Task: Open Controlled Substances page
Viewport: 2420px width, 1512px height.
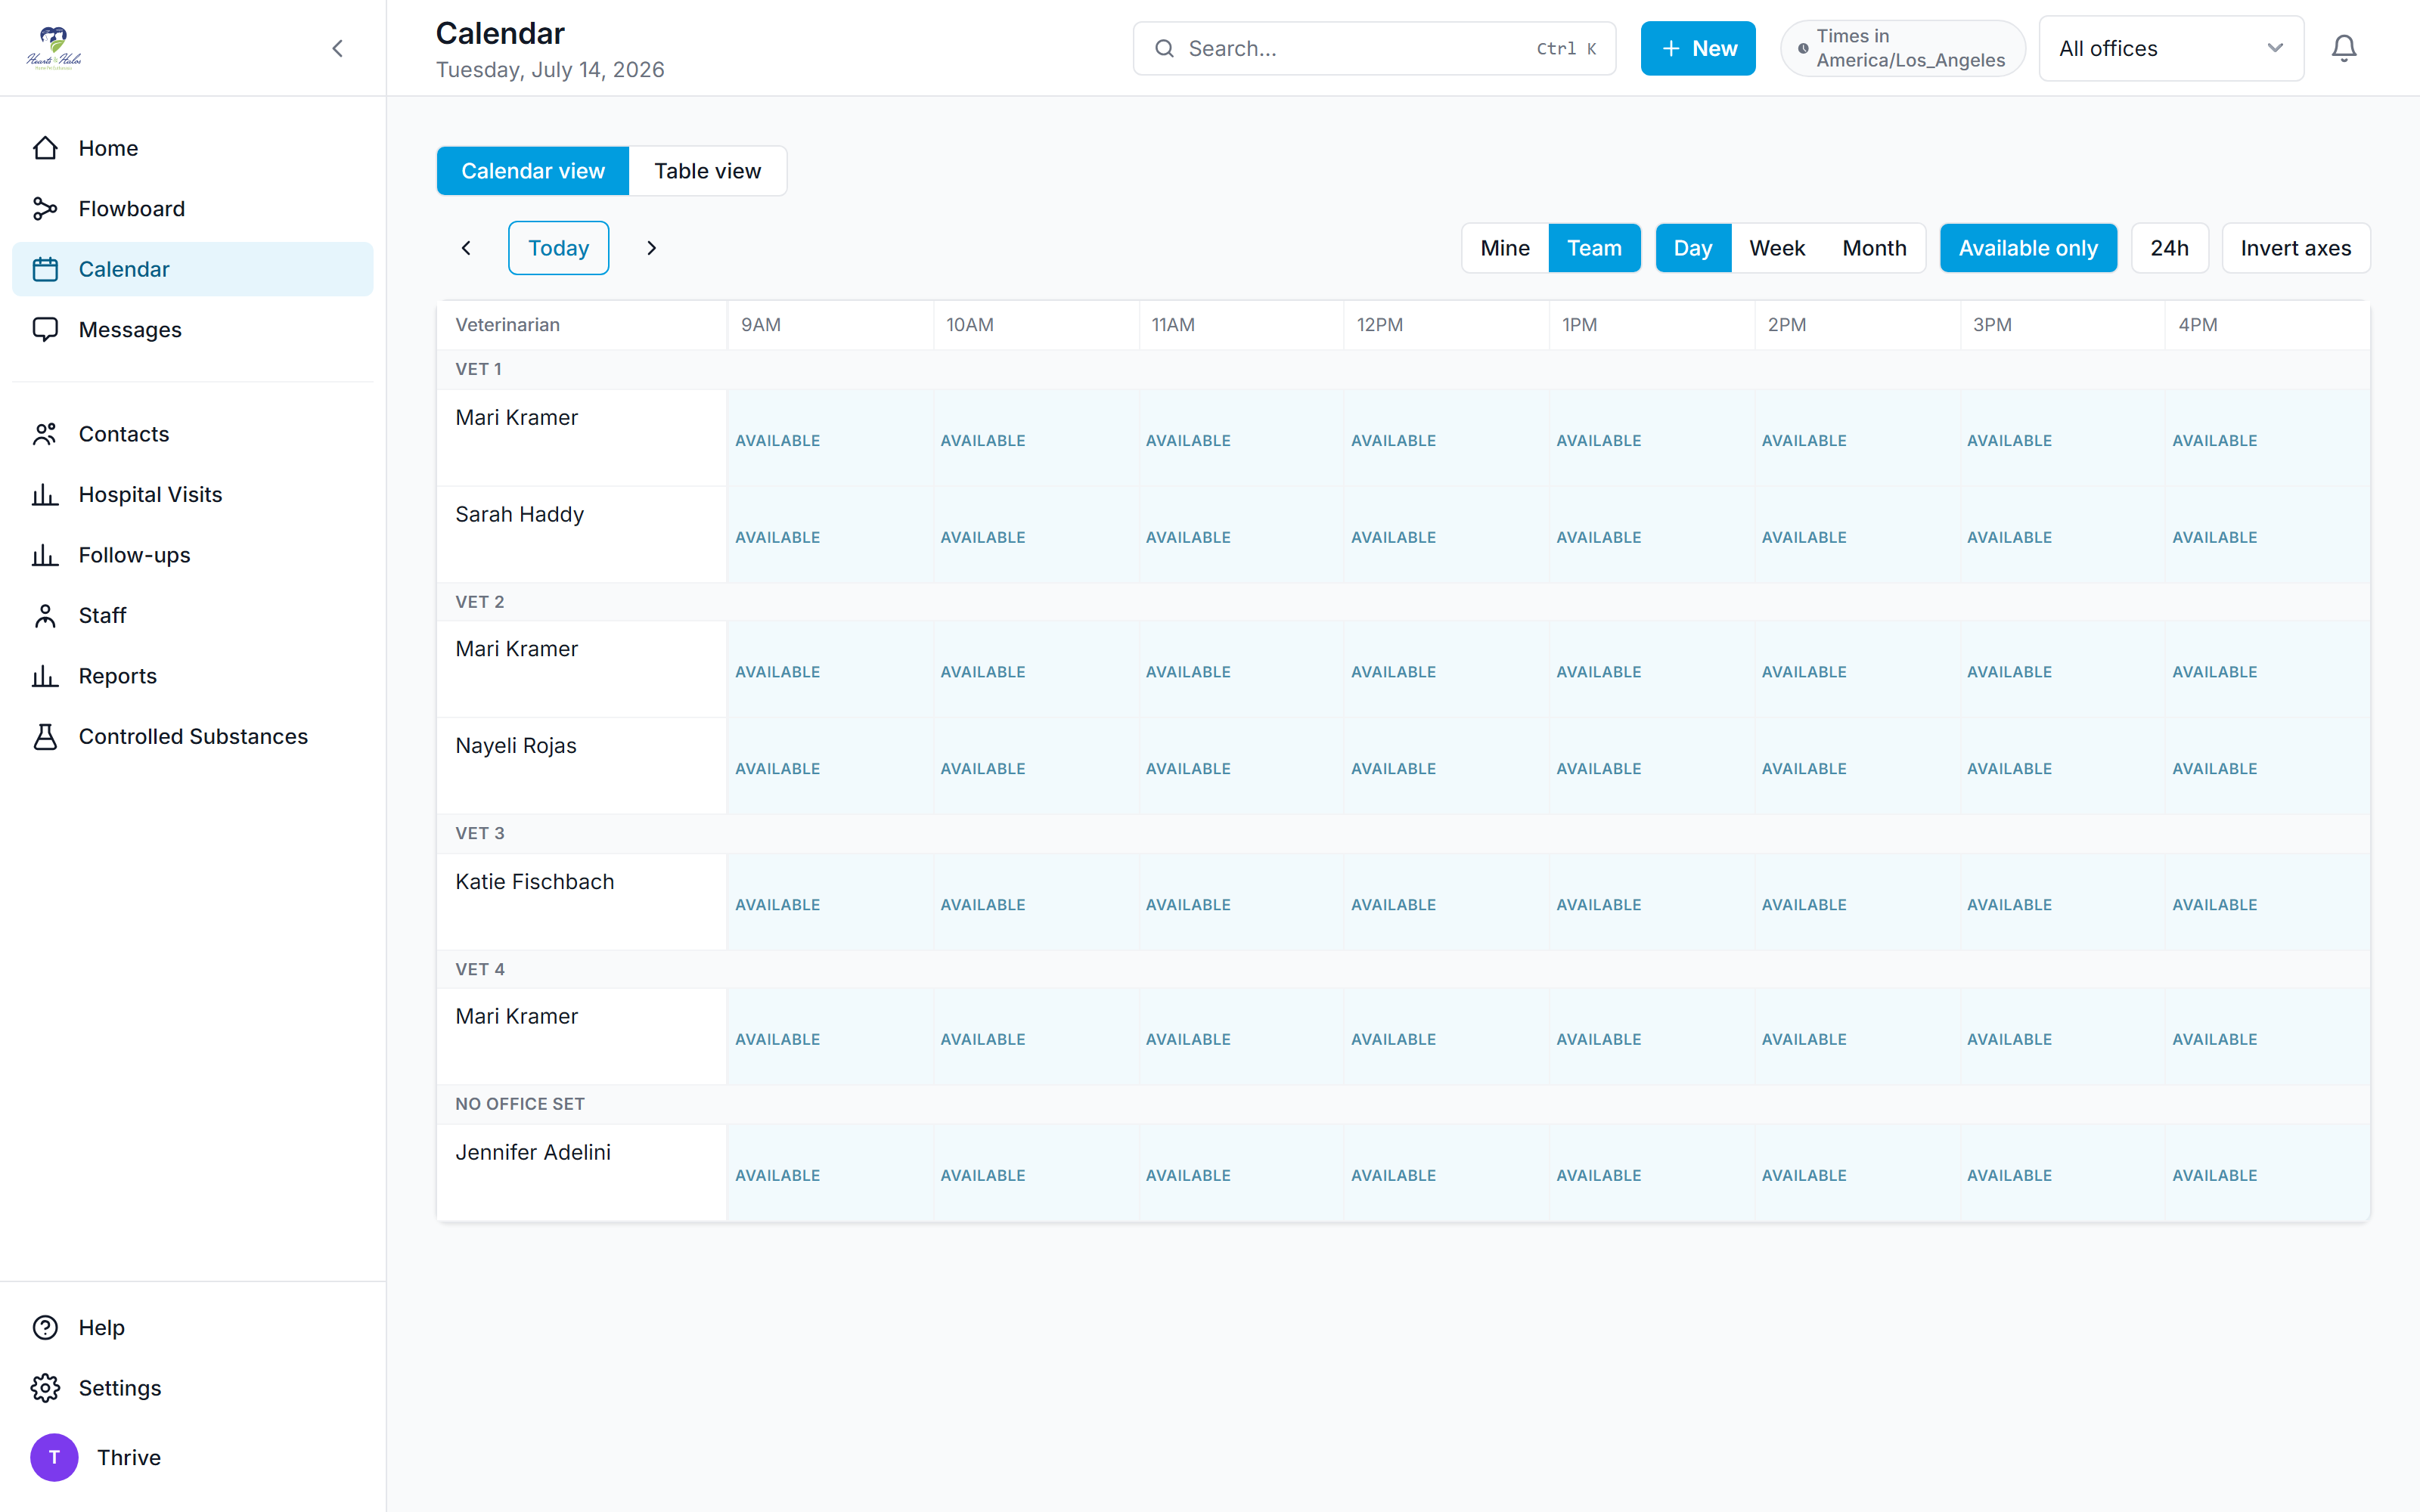Action: pos(192,736)
